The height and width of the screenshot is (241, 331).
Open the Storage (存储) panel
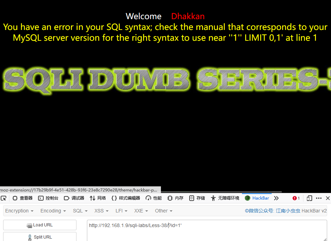197,198
